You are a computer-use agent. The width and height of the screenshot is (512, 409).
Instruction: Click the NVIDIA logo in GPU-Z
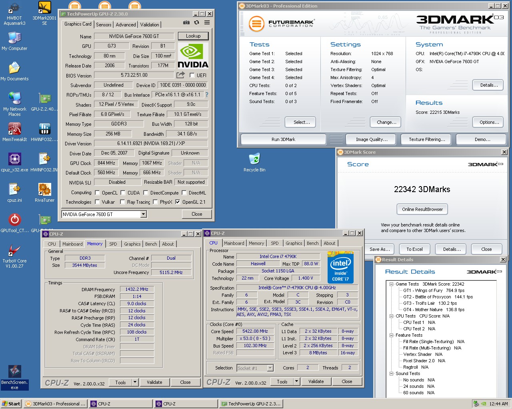193,56
